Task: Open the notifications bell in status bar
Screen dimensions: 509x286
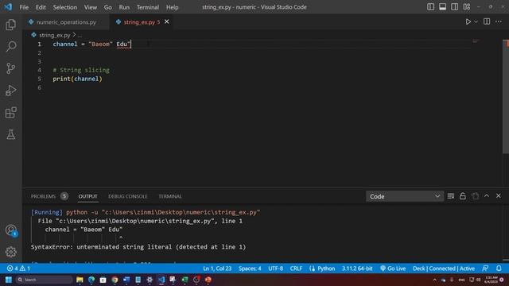Action: 499,269
